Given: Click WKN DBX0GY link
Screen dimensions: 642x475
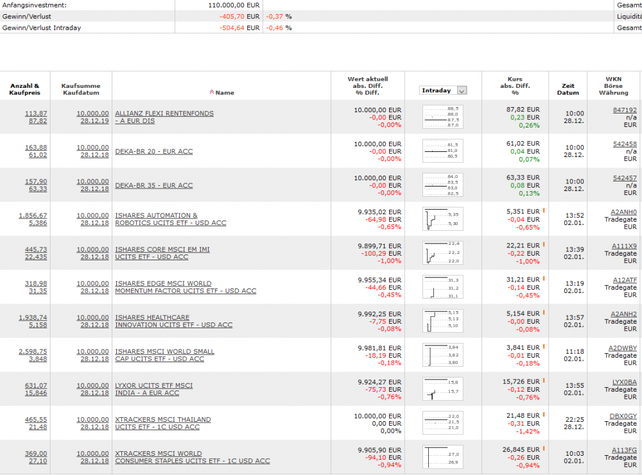Looking at the screenshot, I should coord(623,416).
